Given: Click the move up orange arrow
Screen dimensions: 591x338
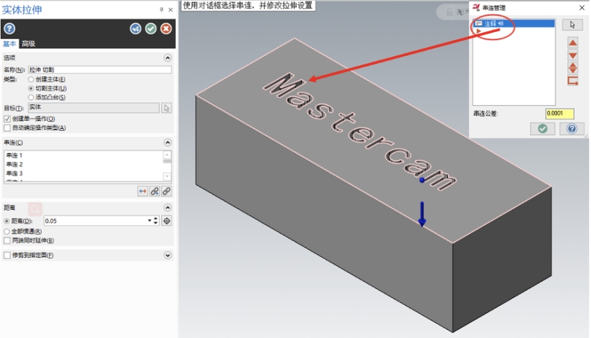Looking at the screenshot, I should point(573,42).
